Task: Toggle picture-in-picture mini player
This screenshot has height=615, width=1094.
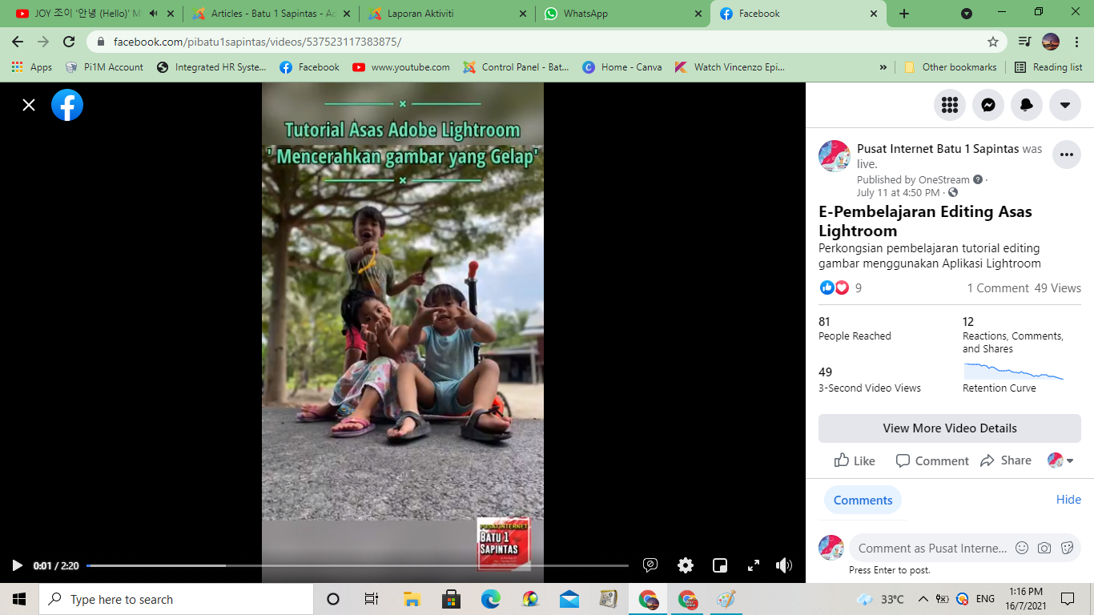Action: click(720, 565)
